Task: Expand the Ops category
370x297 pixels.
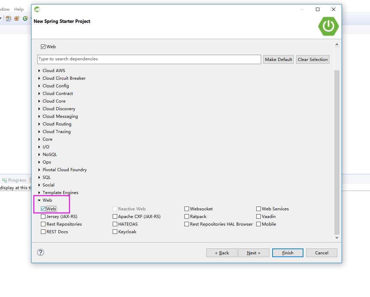Action: [39, 162]
